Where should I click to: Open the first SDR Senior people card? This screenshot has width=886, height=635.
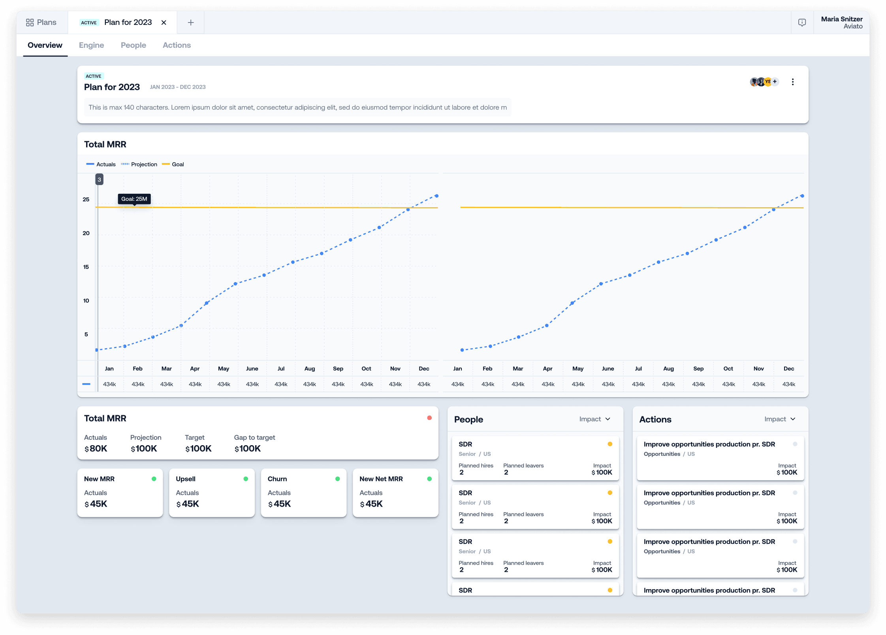pos(535,458)
